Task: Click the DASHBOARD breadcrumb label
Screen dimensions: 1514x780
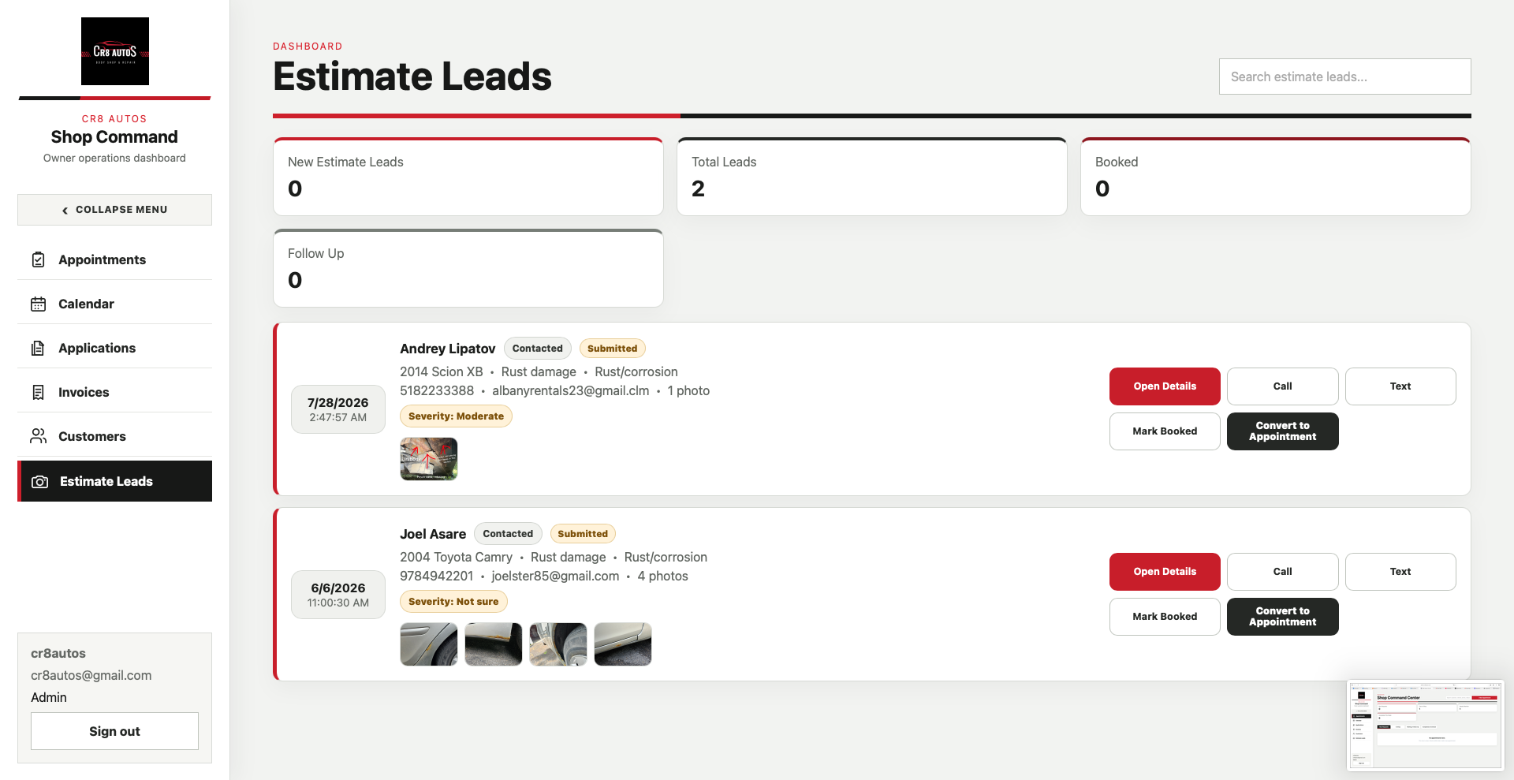Action: [x=308, y=47]
